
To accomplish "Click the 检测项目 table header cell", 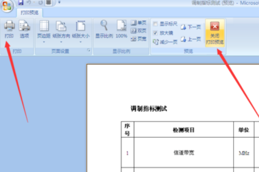I will click(184, 130).
